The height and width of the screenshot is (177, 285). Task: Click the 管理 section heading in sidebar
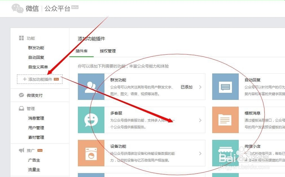point(31,108)
